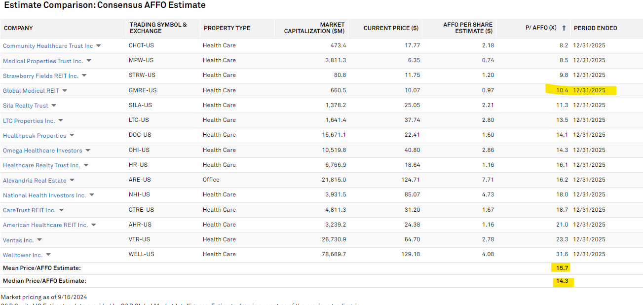Expand the dropdown arrow next to National Health Investors
Screen dimensions: 643x305
pyautogui.click(x=92, y=195)
